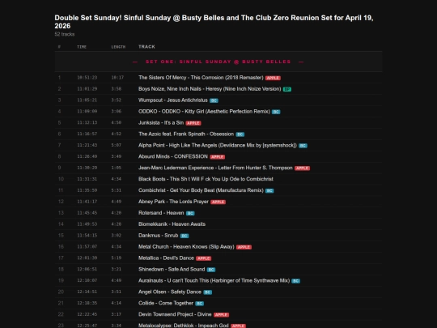Click the BC badge next to Obsession

coord(240,134)
